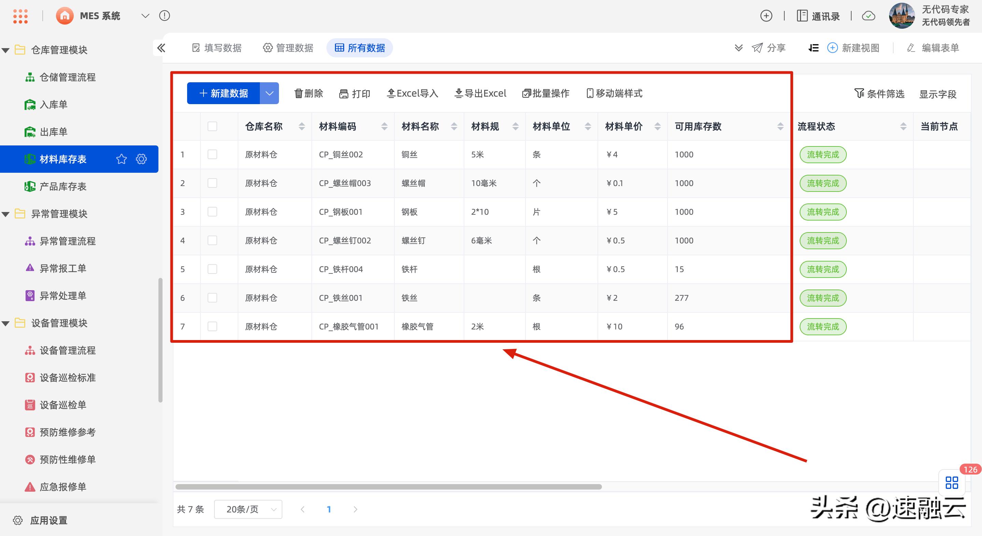Open the 移动端样式 mobile style option
The height and width of the screenshot is (536, 982).
pyautogui.click(x=614, y=94)
